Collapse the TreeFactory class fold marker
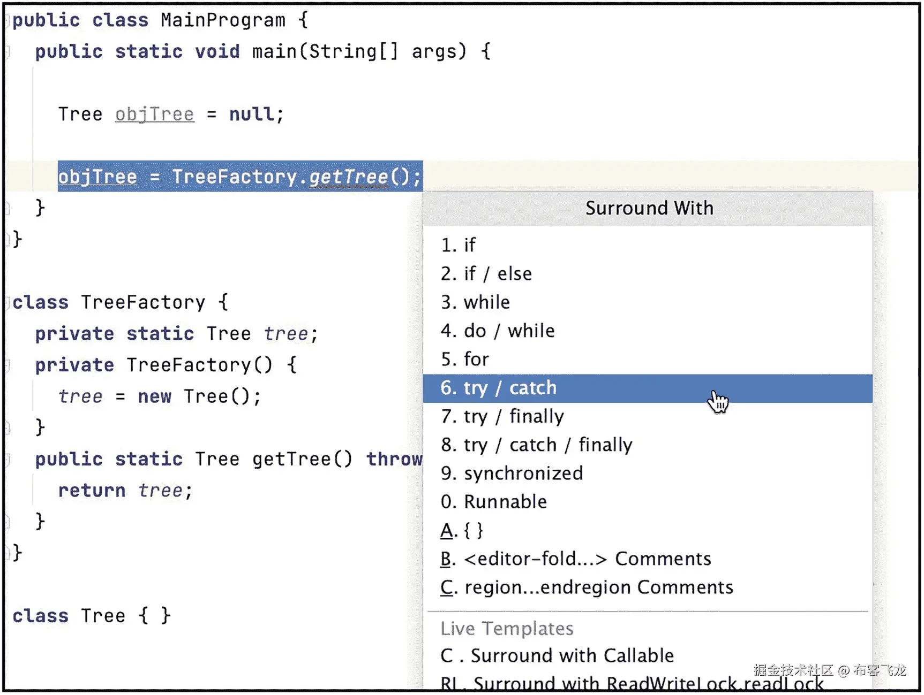The width and height of the screenshot is (924, 695). point(7,303)
